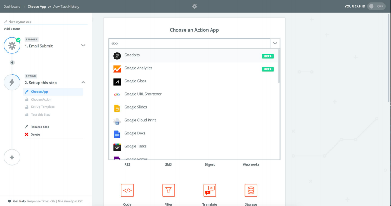This screenshot has height=206, width=391.
Task: Choose the Google Glass icon
Action: 117,82
